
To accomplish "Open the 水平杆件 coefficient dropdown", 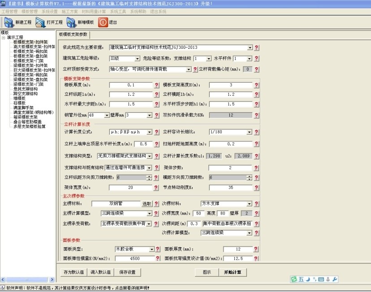I will 250,59.
